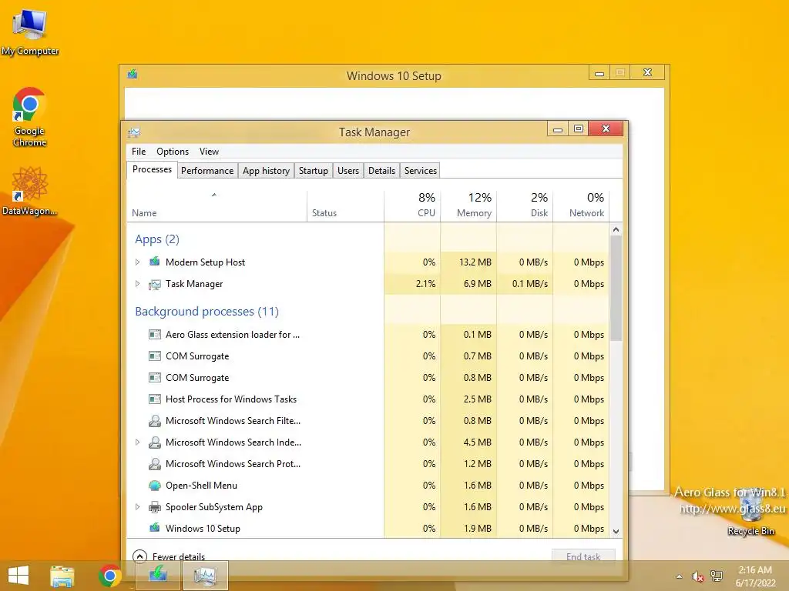
Task: Expand Modern Setup Host process
Action: click(x=137, y=262)
